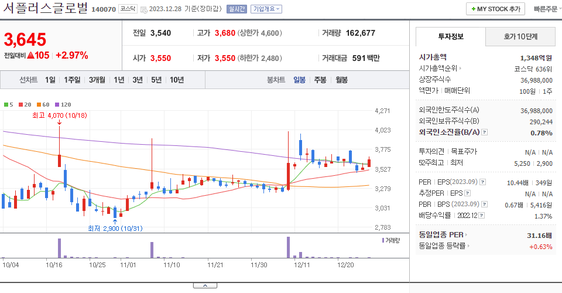Choose the 주봉 weekly candle chart

pos(320,80)
